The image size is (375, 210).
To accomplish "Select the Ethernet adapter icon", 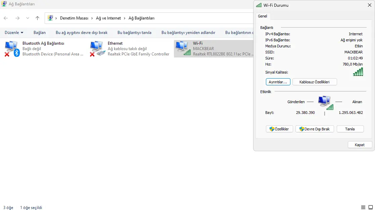I will point(97,49).
